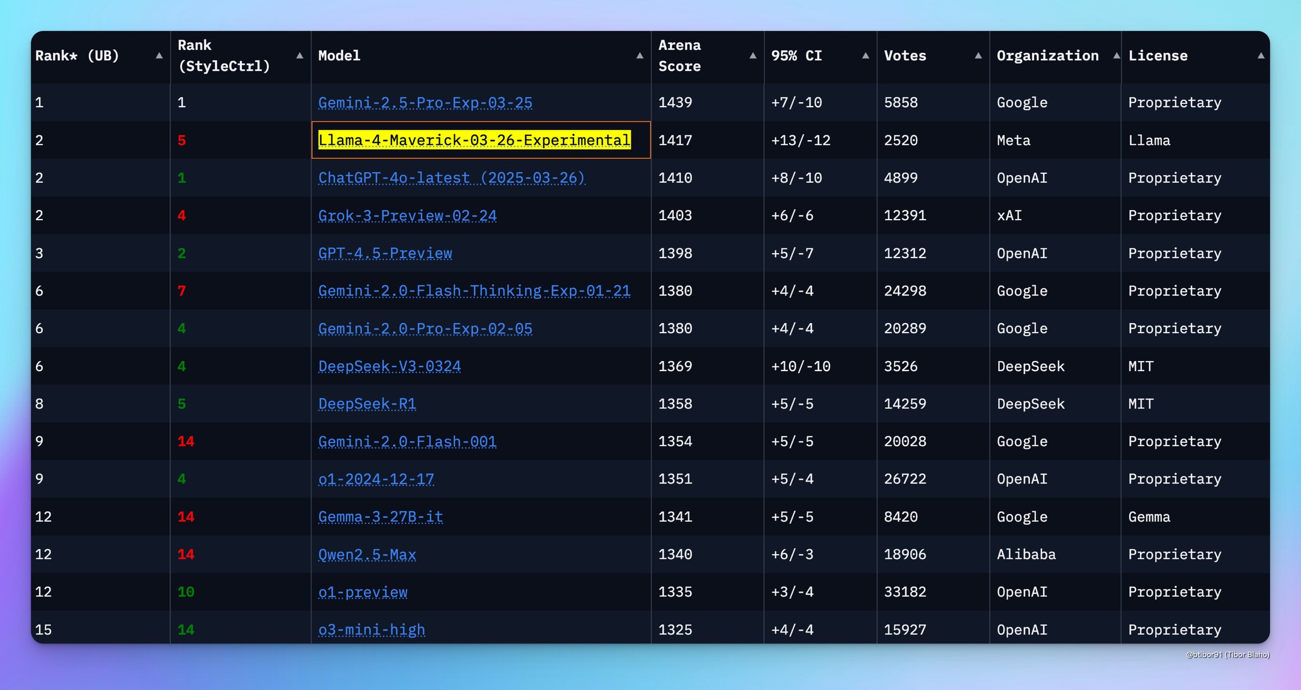Image resolution: width=1301 pixels, height=690 pixels.
Task: Sort by Rank (StyleCtrl) column arrow
Action: tap(299, 56)
